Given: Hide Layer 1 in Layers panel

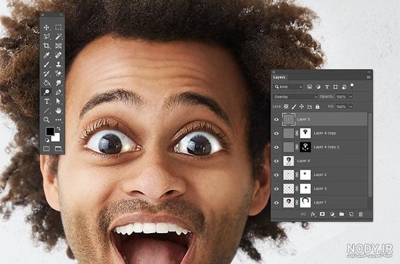Looking at the screenshot, I should 276,203.
